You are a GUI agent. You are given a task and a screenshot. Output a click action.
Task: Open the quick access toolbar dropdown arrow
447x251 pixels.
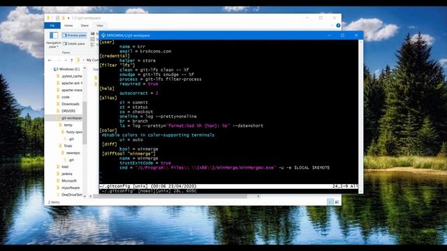point(68,18)
